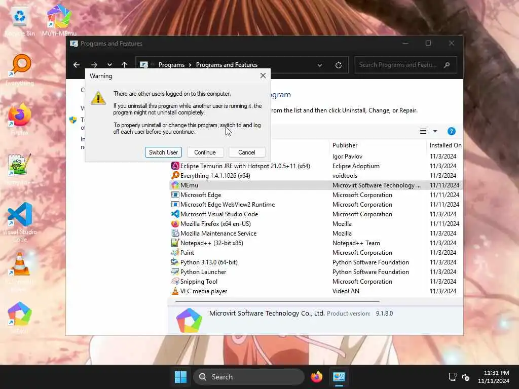
Task: Click the MEmu desktop shortcut
Action: (20, 317)
